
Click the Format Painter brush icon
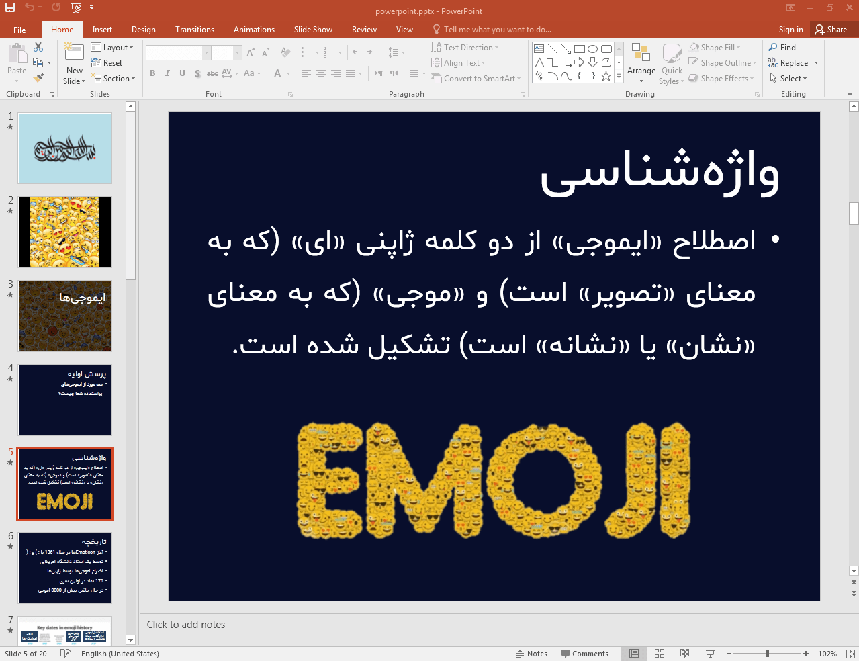(x=38, y=78)
